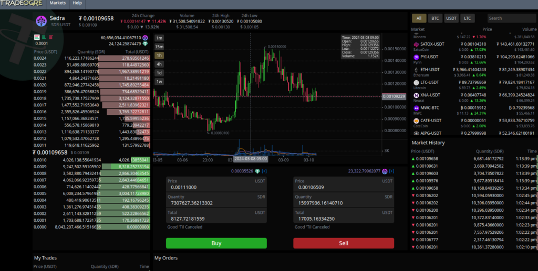The image size is (538, 271).
Task: Select sell order row at price 0.0011
Action: pyautogui.click(x=91, y=145)
